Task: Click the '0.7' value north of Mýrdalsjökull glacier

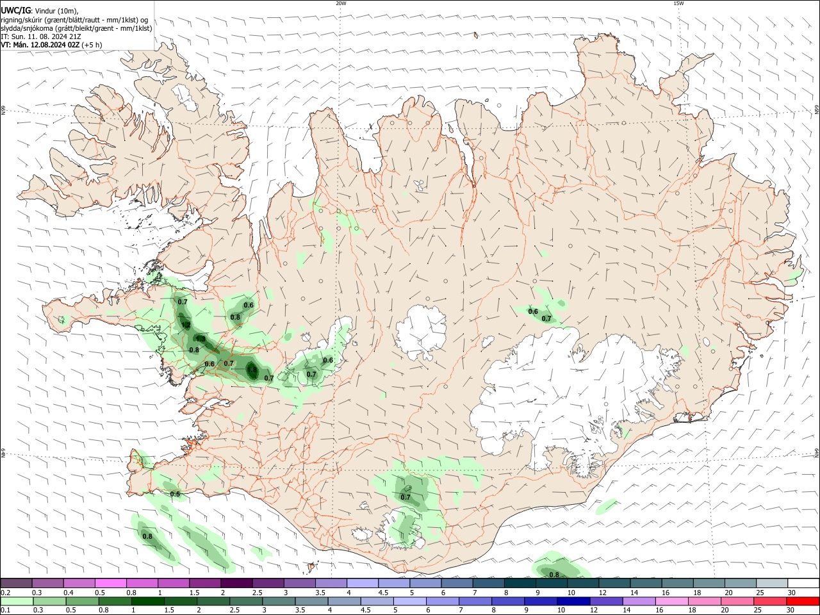Action: click(x=406, y=497)
